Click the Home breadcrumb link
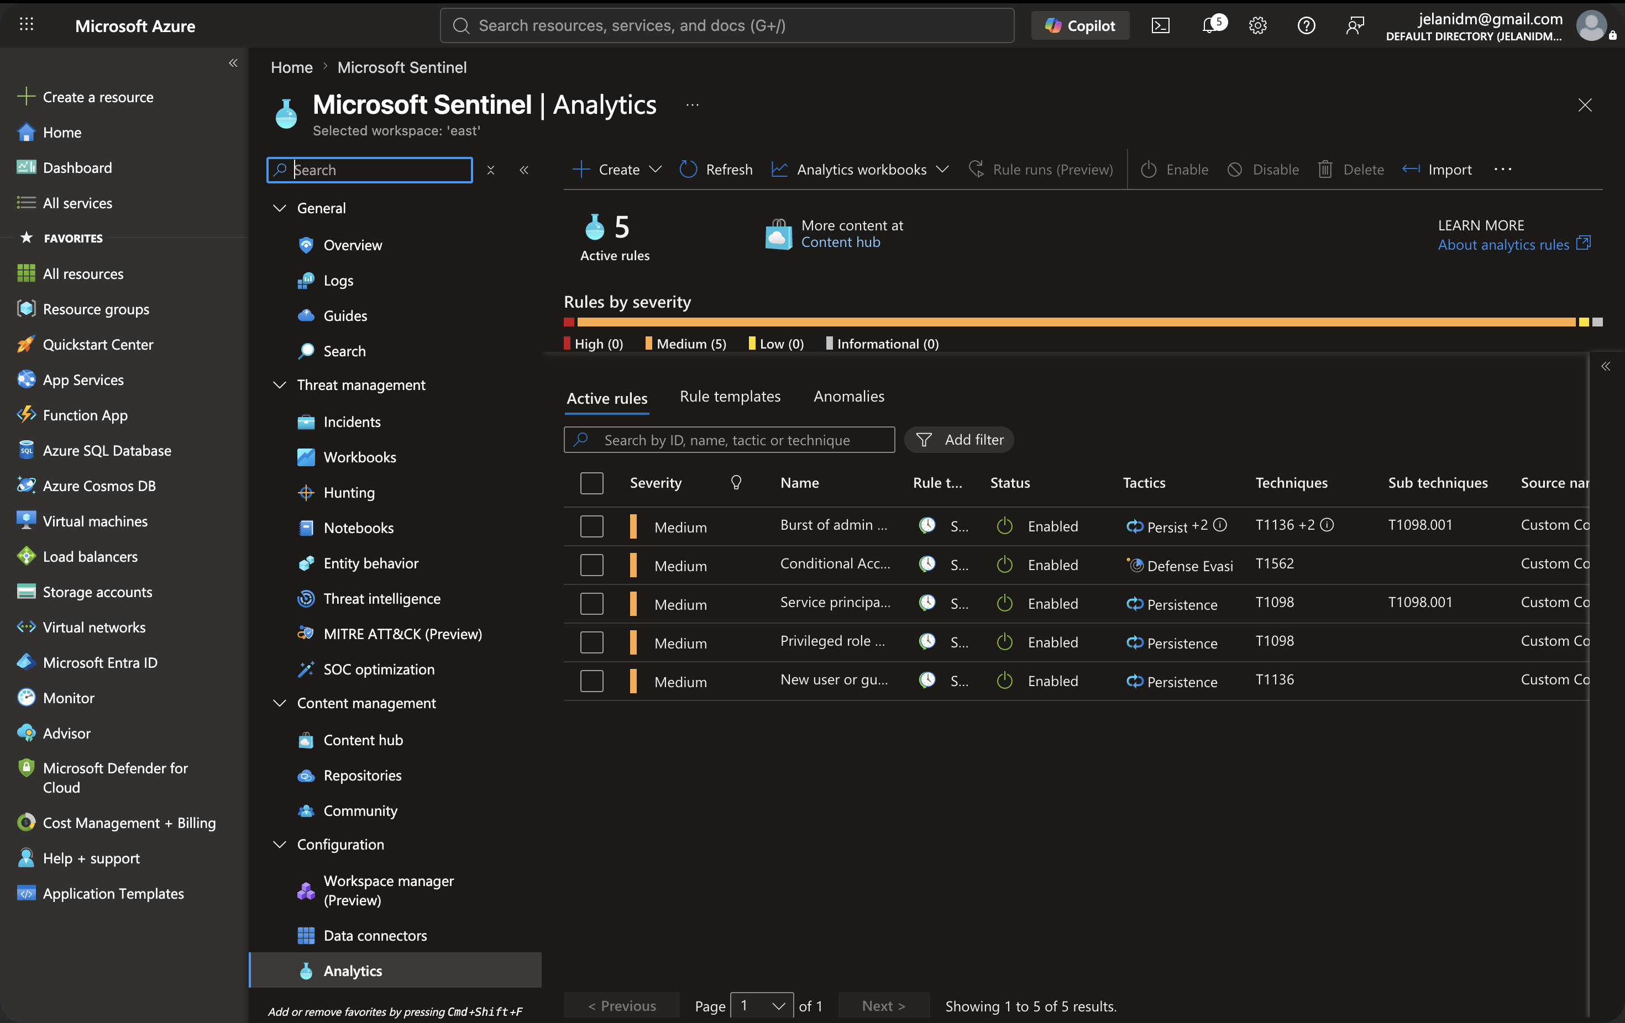 pyautogui.click(x=291, y=67)
